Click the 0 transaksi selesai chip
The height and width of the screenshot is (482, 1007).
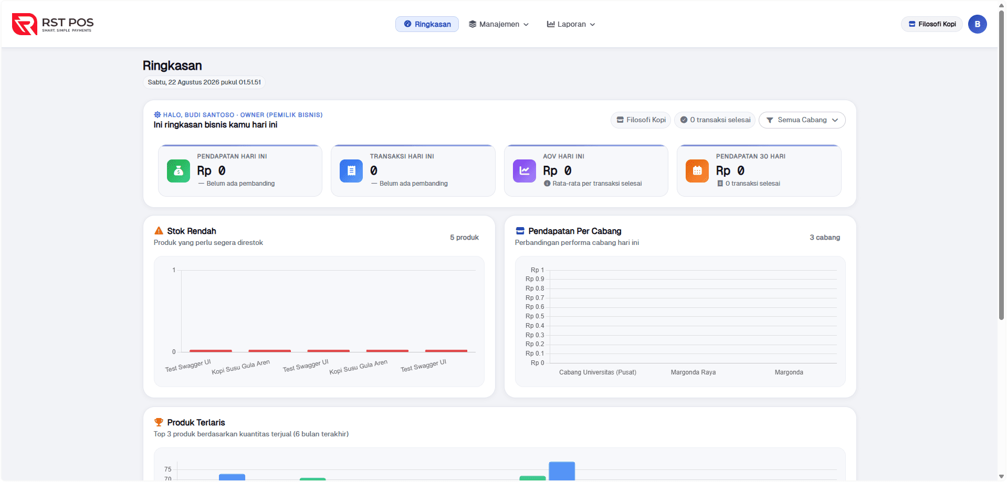click(715, 120)
